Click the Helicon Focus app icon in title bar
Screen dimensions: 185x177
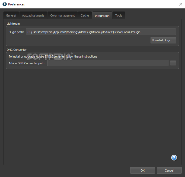pyautogui.click(x=5, y=4)
